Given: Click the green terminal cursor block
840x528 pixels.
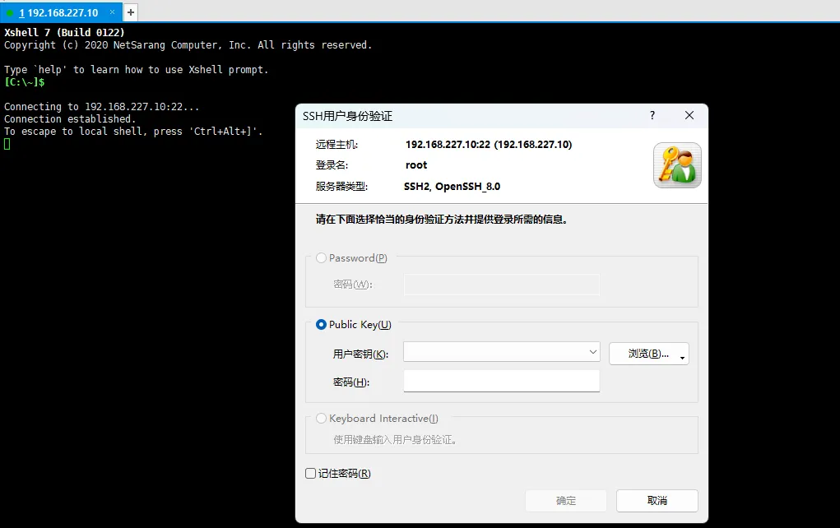Looking at the screenshot, I should (7, 143).
